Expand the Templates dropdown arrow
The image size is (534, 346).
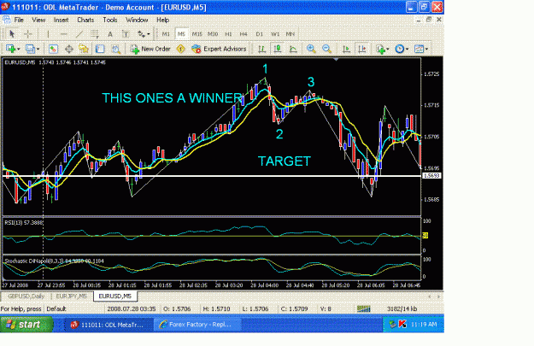426,50
